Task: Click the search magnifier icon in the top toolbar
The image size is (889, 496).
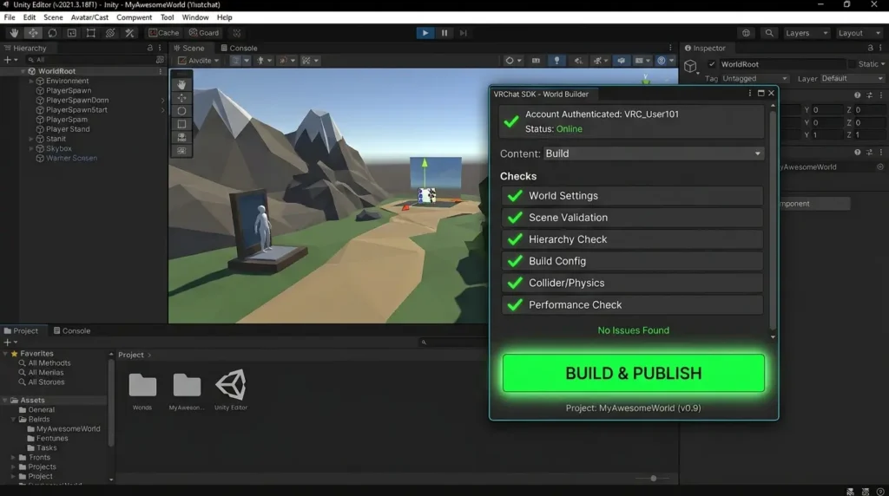Action: 769,33
